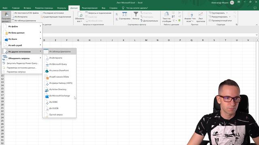Select Из других источников menu item
This screenshot has width=259, height=145.
(22, 52)
